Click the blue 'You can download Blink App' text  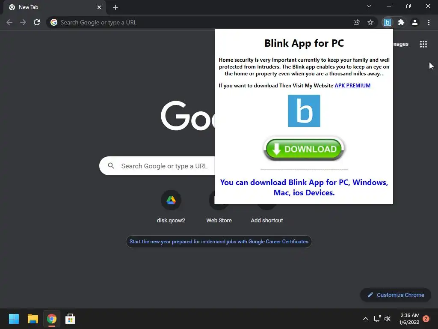click(x=304, y=188)
